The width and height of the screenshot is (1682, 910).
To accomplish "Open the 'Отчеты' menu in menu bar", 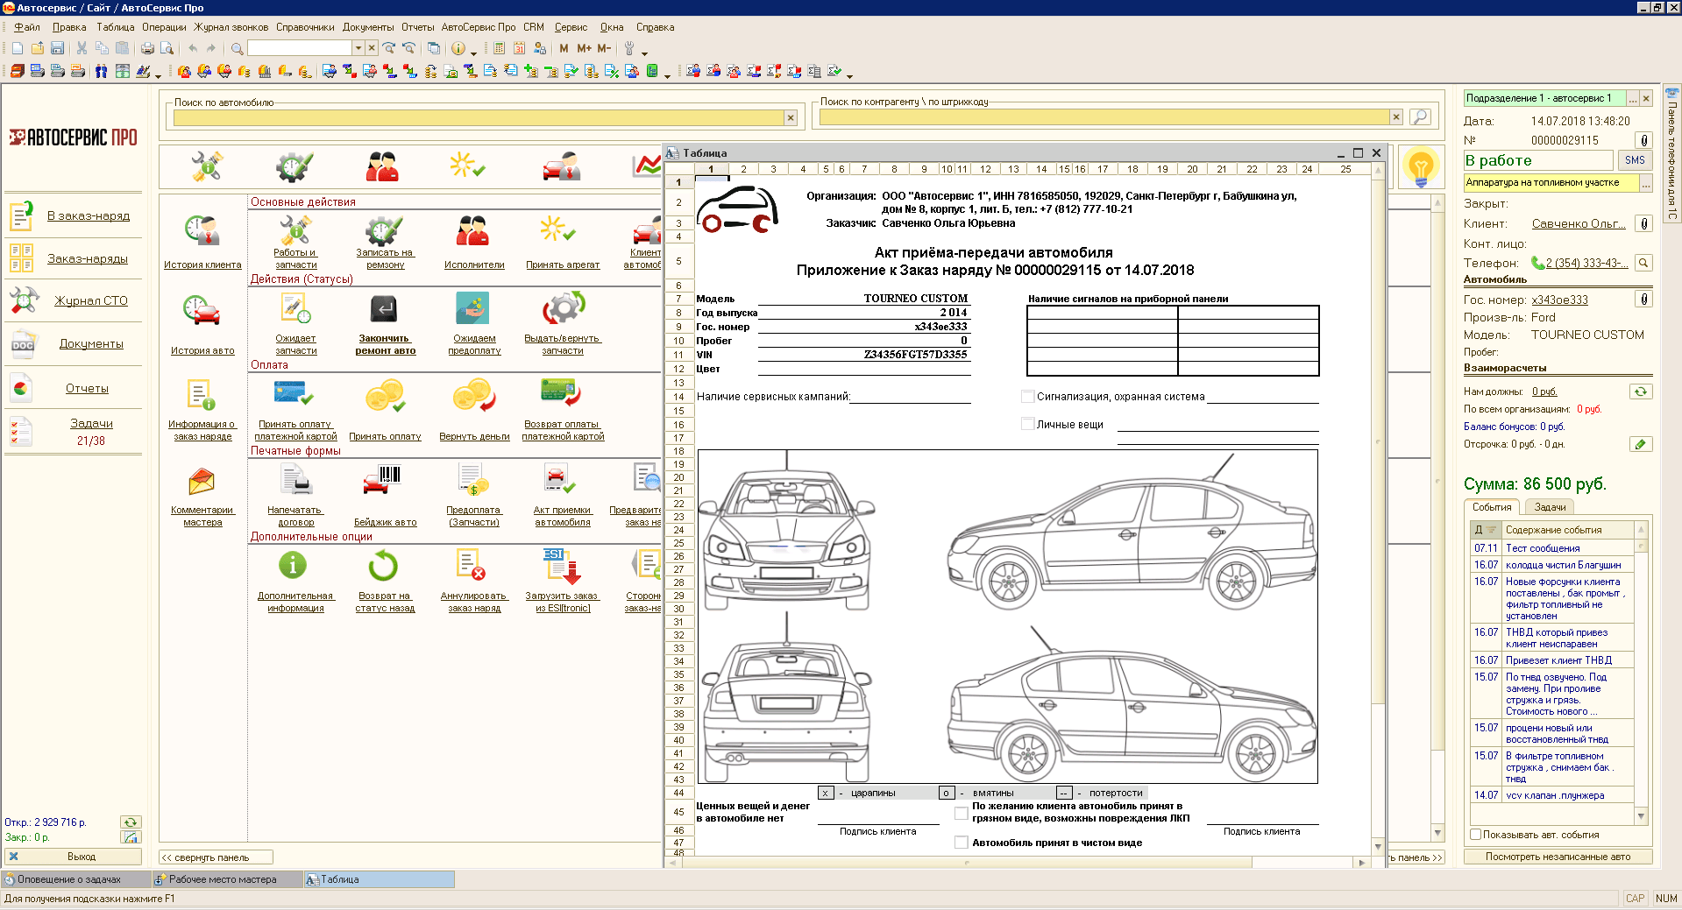I will pos(417,27).
